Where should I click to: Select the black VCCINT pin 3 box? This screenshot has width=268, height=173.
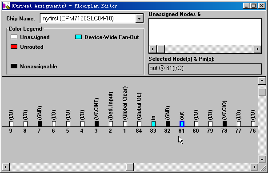click(x=96, y=124)
